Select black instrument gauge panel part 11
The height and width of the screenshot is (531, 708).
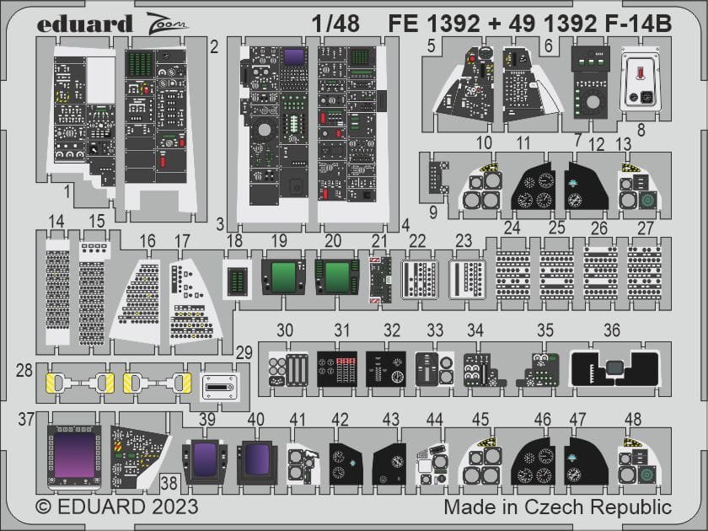click(x=535, y=187)
